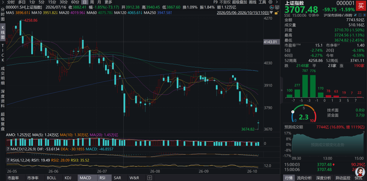Collapse the side panel with the handle arrow
The width and height of the screenshot is (367, 181).
[282, 90]
